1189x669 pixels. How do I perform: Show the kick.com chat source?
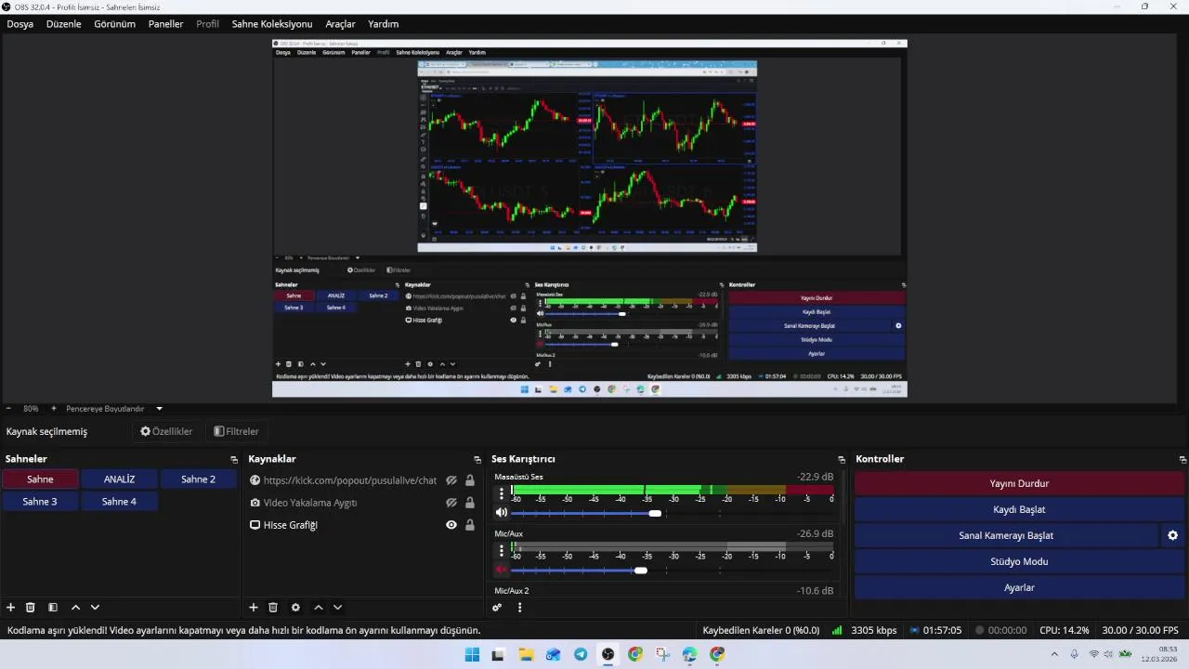point(451,480)
